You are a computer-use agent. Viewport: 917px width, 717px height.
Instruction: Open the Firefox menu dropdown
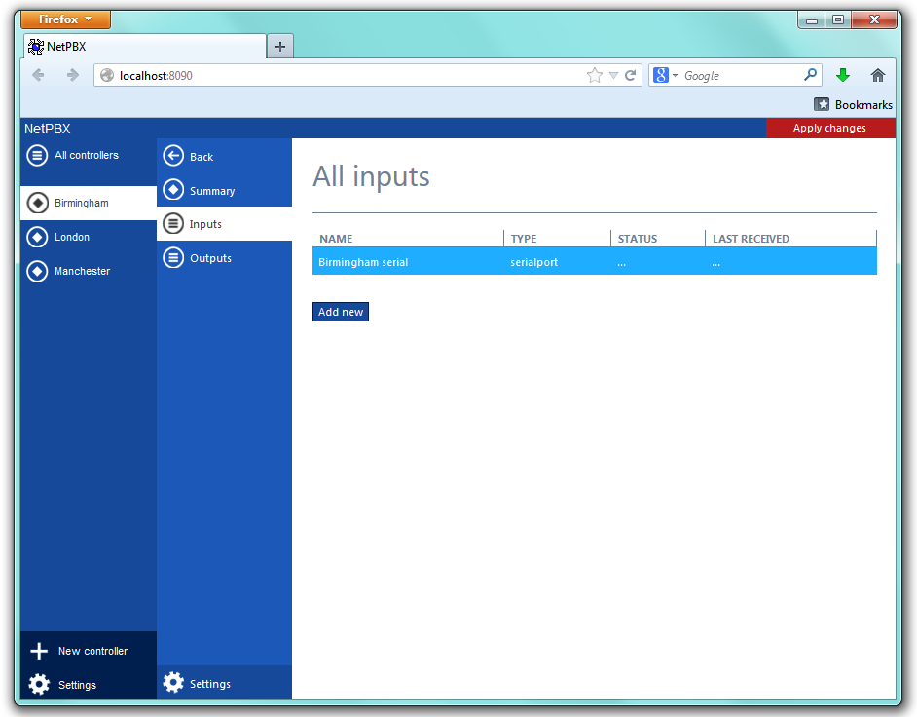[66, 19]
